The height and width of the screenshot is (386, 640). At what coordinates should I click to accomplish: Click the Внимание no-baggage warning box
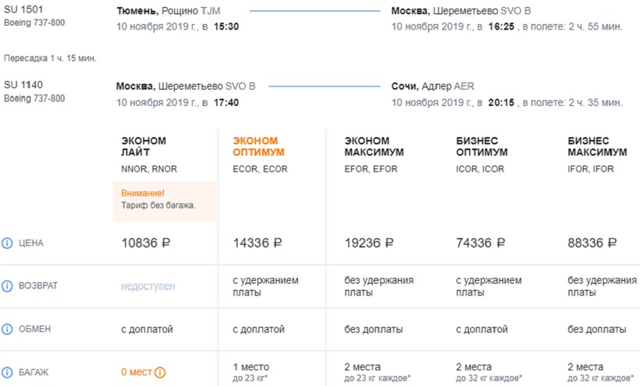(x=165, y=199)
